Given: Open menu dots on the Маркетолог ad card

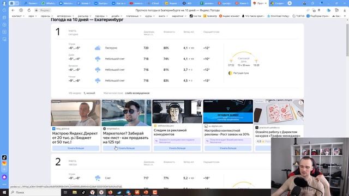Looking at the screenshot, I should tap(148, 102).
